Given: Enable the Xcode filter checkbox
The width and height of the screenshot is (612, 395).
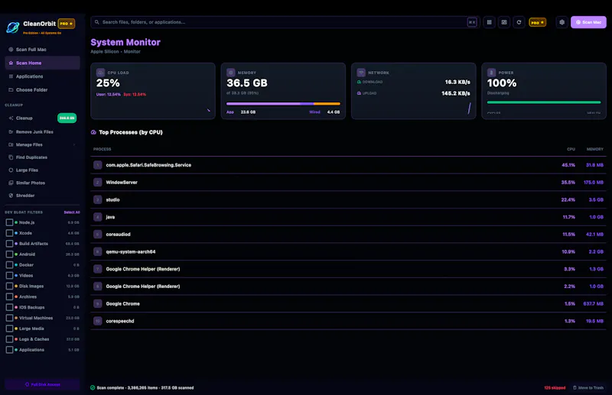Looking at the screenshot, I should (x=9, y=233).
